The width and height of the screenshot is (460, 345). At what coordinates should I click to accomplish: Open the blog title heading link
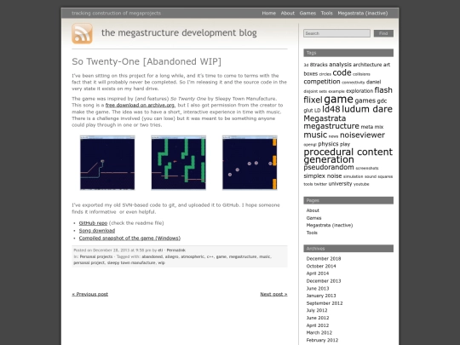click(179, 32)
